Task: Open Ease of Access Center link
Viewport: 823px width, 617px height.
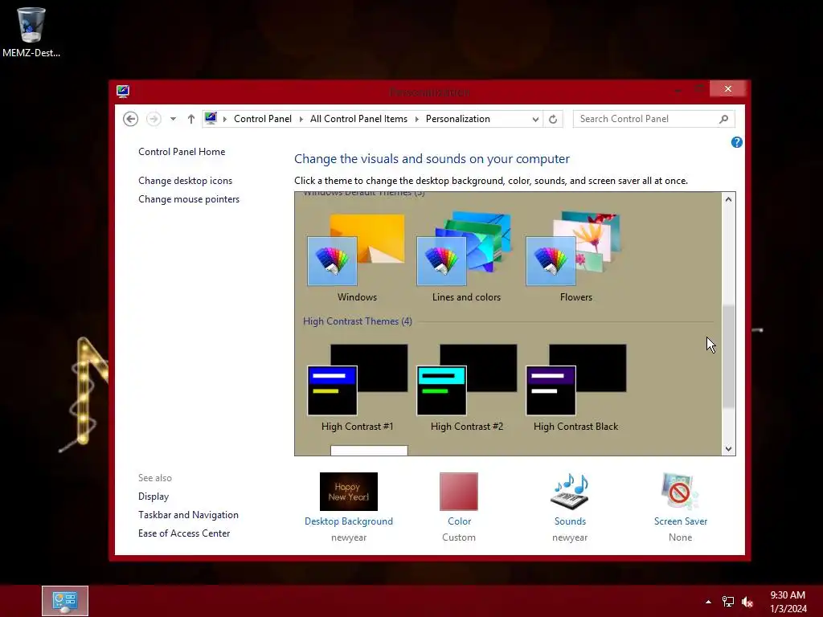Action: pyautogui.click(x=184, y=533)
